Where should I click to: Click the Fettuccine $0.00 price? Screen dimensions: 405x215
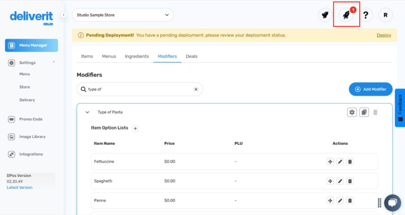(x=170, y=161)
